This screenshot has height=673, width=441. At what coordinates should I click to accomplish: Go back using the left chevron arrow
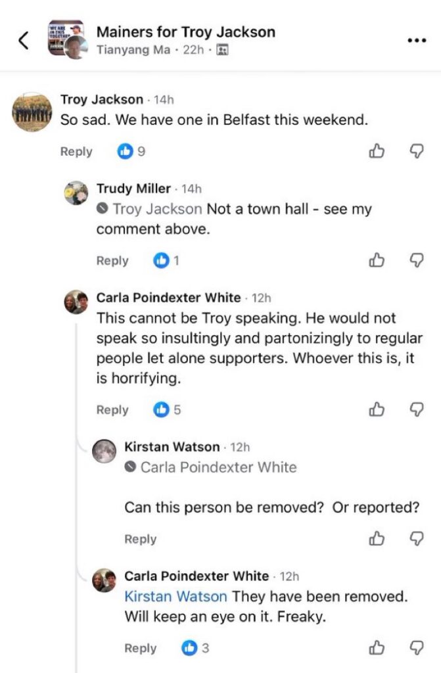pyautogui.click(x=23, y=40)
